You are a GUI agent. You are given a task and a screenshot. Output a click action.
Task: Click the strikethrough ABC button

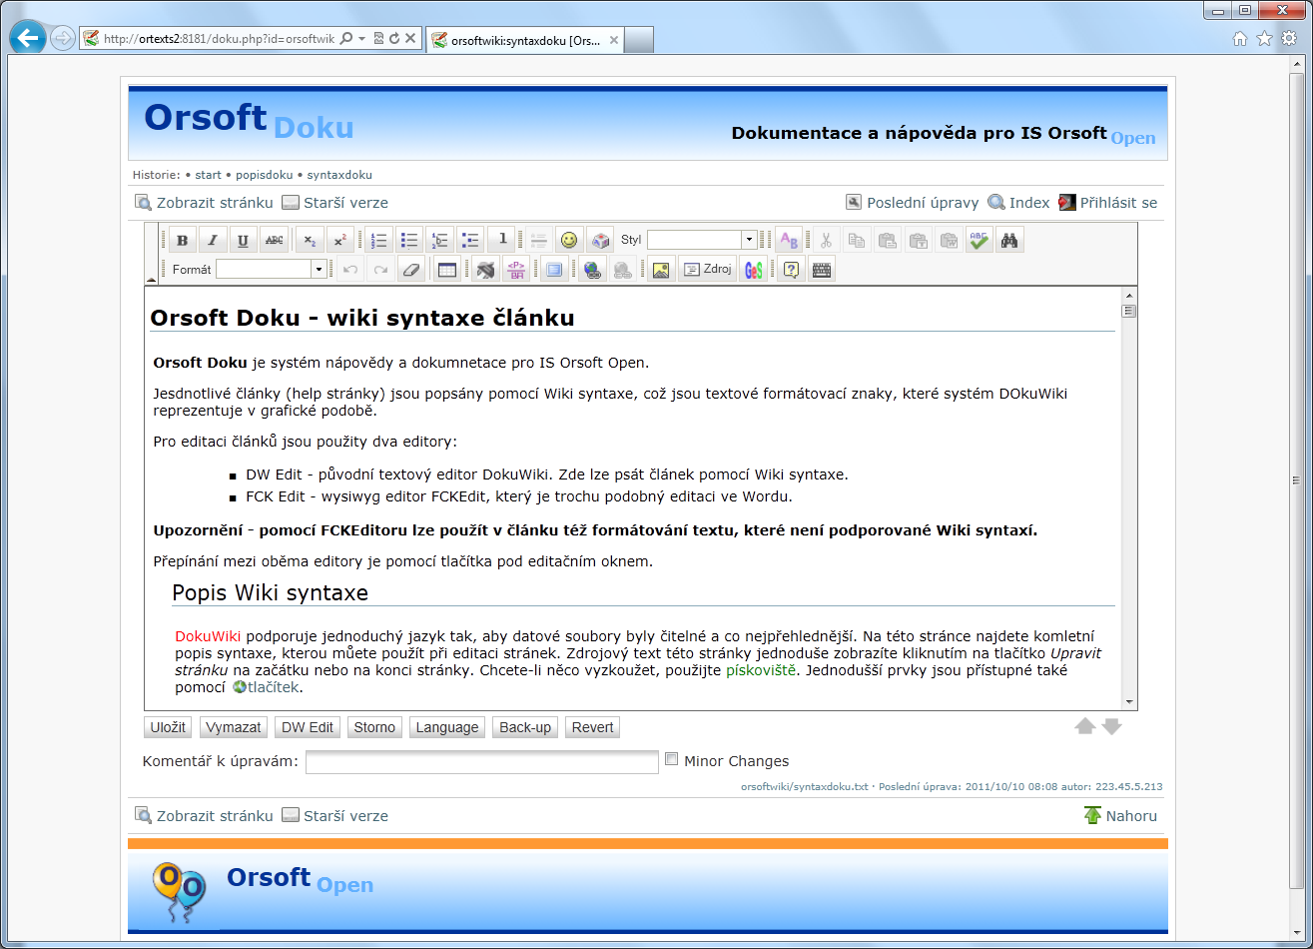[274, 241]
